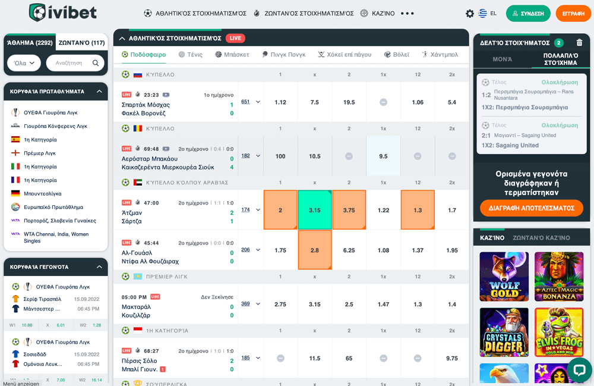Image resolution: width=594 pixels, height=386 pixels.
Task: Open live stream icon for Σπαρτάκ Μόσχας match
Action: [x=166, y=95]
